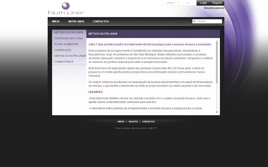Click the paragraph starting 'Este programa de emagrecimento'

[151, 56]
